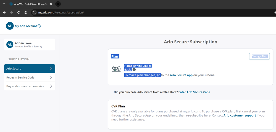Image resolution: width=276 pixels, height=132 pixels.
Task: Click the Basic plan label
Action: 128,69
